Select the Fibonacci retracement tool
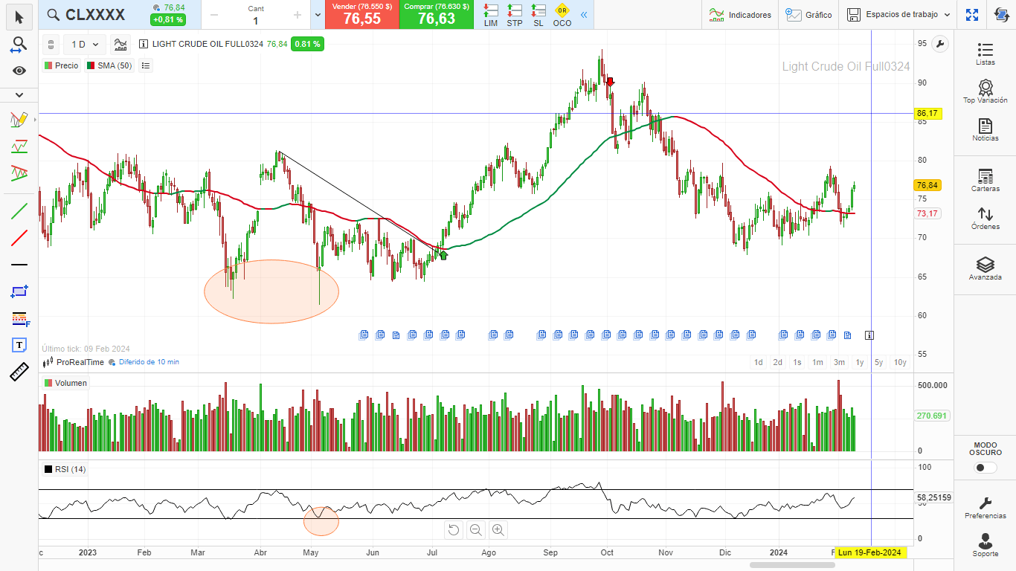Viewport: 1016px width, 571px height. pyautogui.click(x=19, y=318)
